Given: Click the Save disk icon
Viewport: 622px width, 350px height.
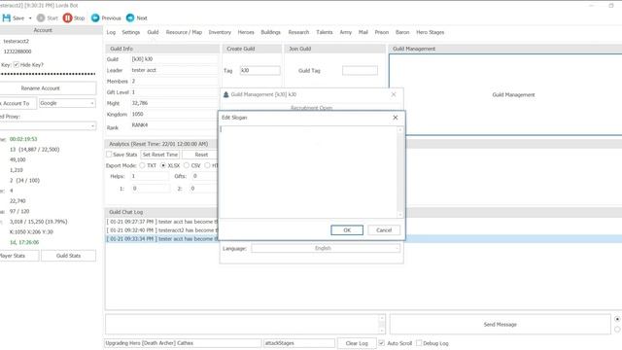Looking at the screenshot, I should [7, 17].
